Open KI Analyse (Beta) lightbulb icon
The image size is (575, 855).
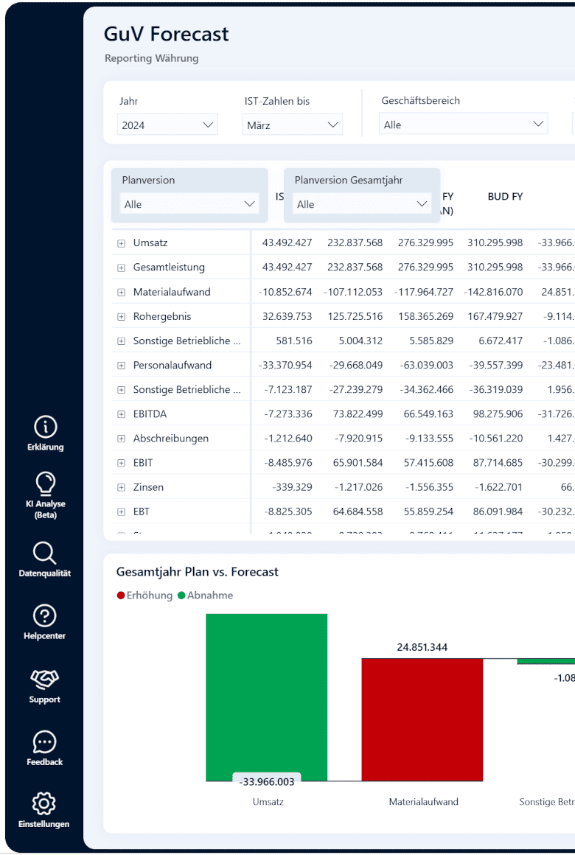coord(45,483)
